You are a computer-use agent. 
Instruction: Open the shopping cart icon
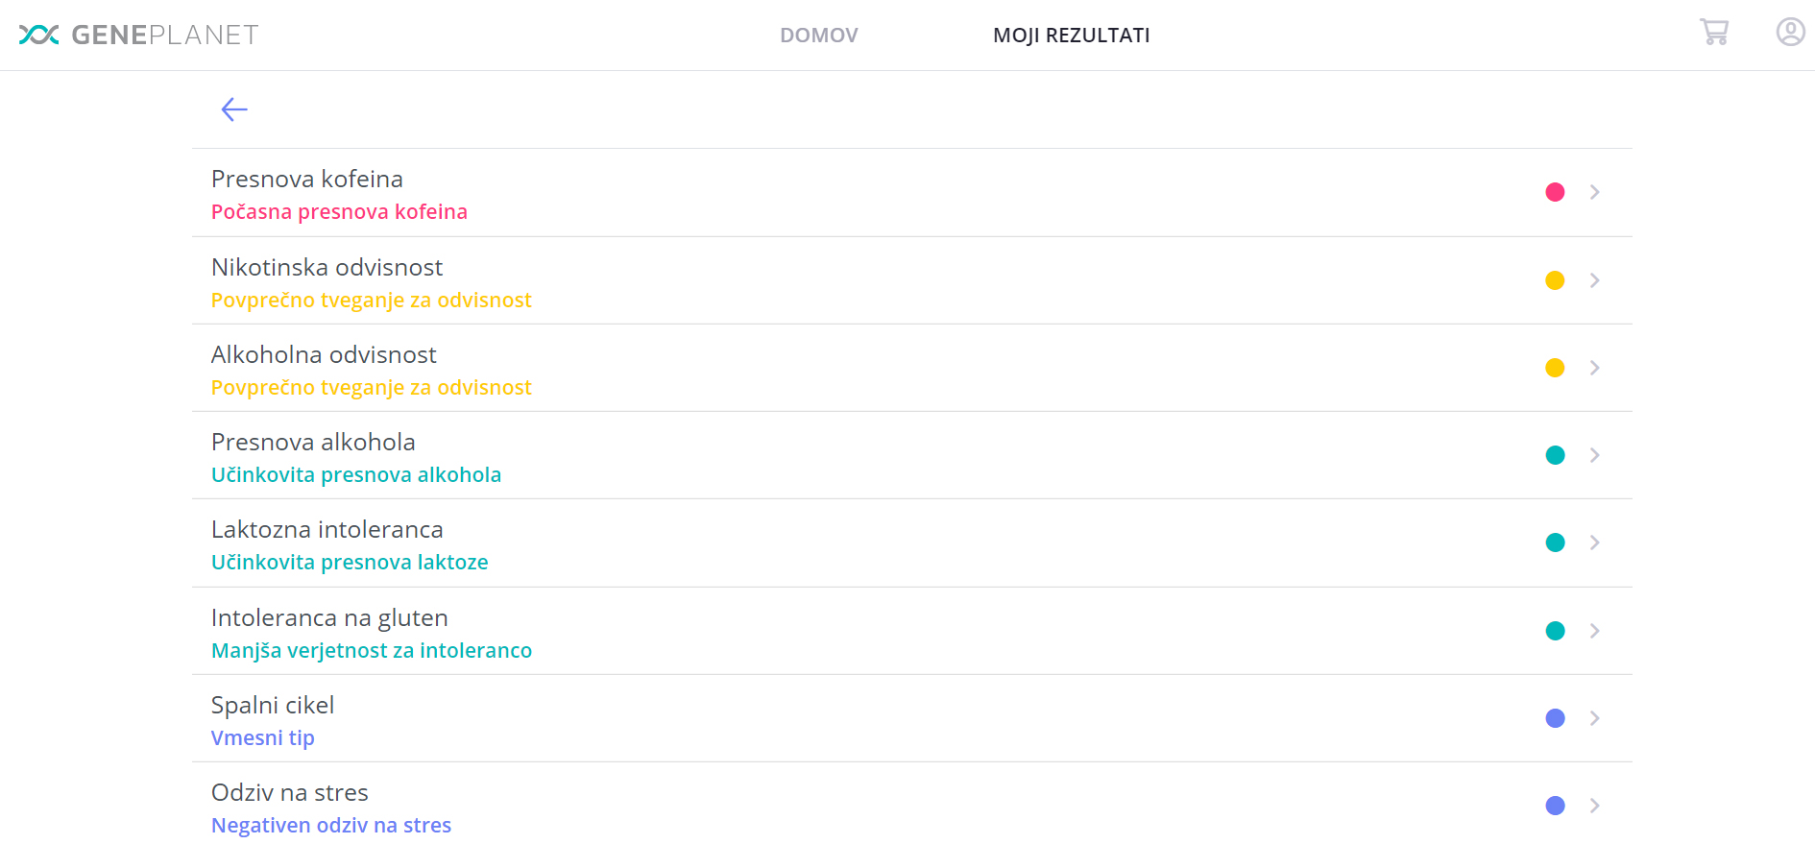click(x=1714, y=32)
